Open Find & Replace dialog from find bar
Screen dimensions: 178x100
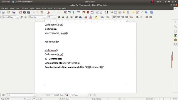point(67,95)
